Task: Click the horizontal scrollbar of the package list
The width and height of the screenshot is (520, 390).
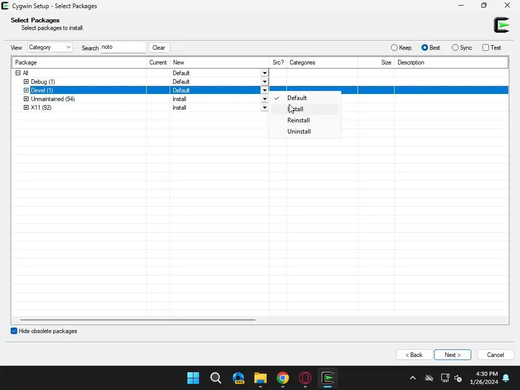Action: point(138,320)
